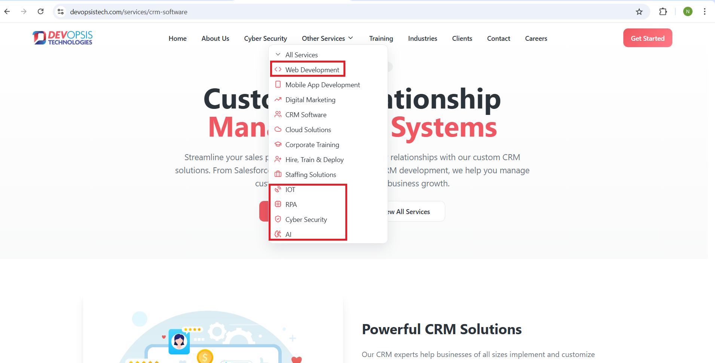
Task: Click the brain icon beside AI
Action: [278, 234]
